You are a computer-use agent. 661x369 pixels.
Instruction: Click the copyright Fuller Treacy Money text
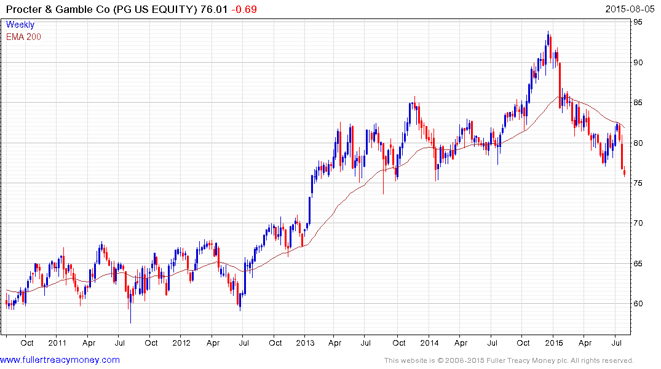(x=509, y=360)
